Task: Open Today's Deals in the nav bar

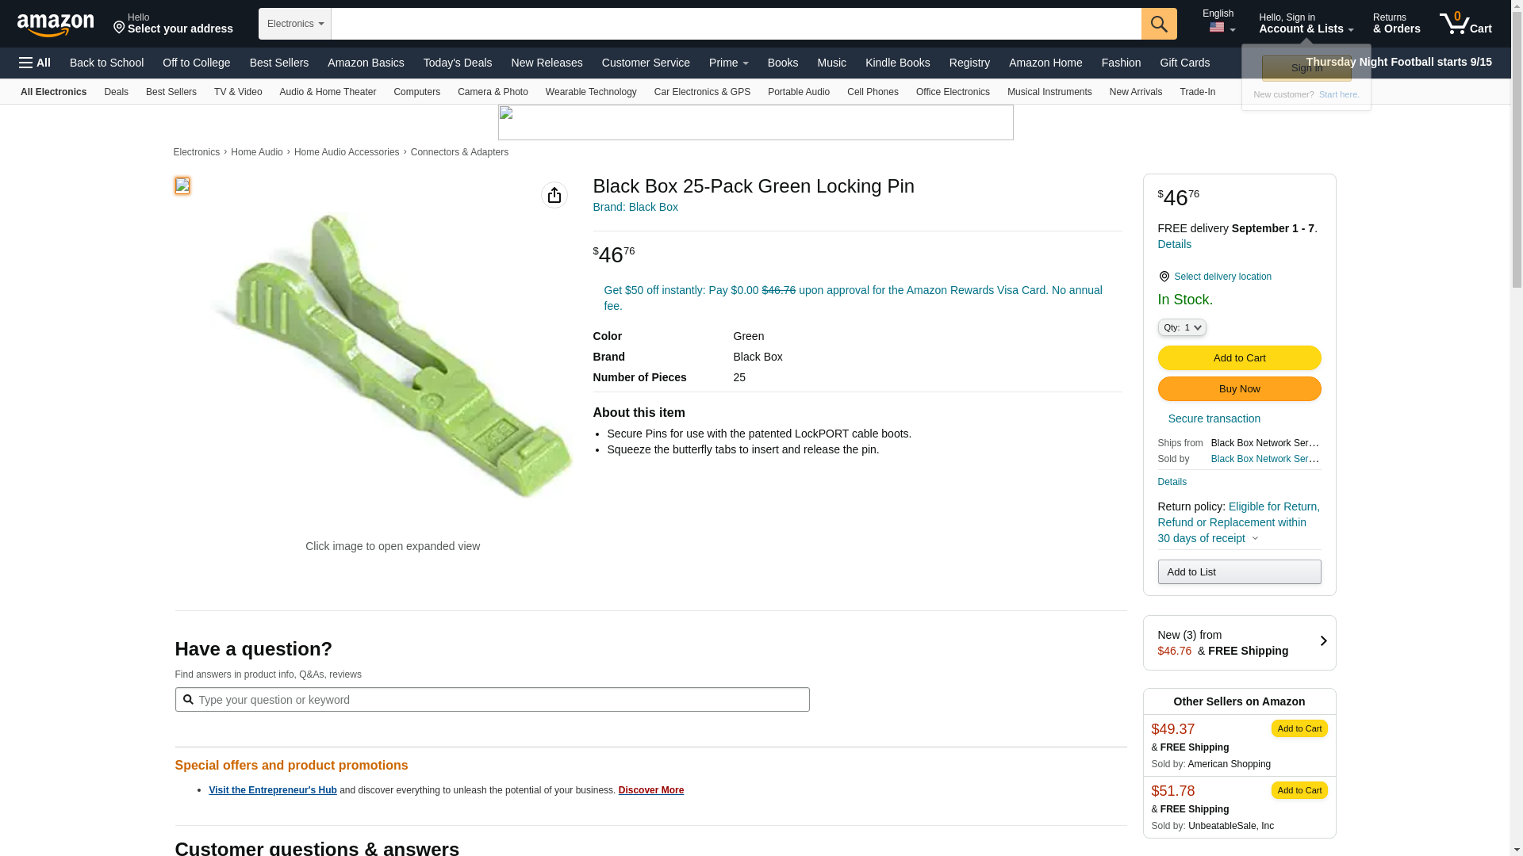Action: pyautogui.click(x=457, y=63)
